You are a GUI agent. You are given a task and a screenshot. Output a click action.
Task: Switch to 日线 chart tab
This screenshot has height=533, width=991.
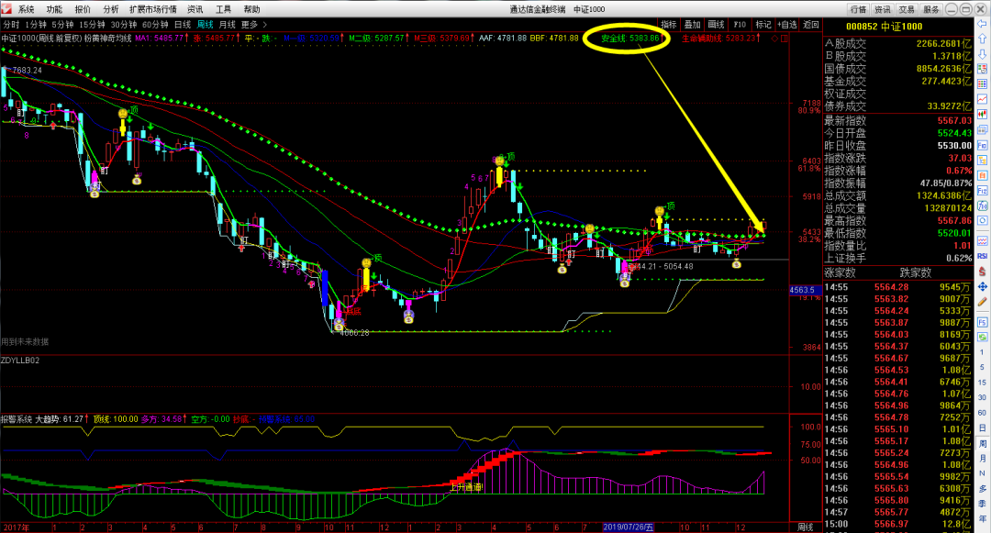click(x=183, y=25)
